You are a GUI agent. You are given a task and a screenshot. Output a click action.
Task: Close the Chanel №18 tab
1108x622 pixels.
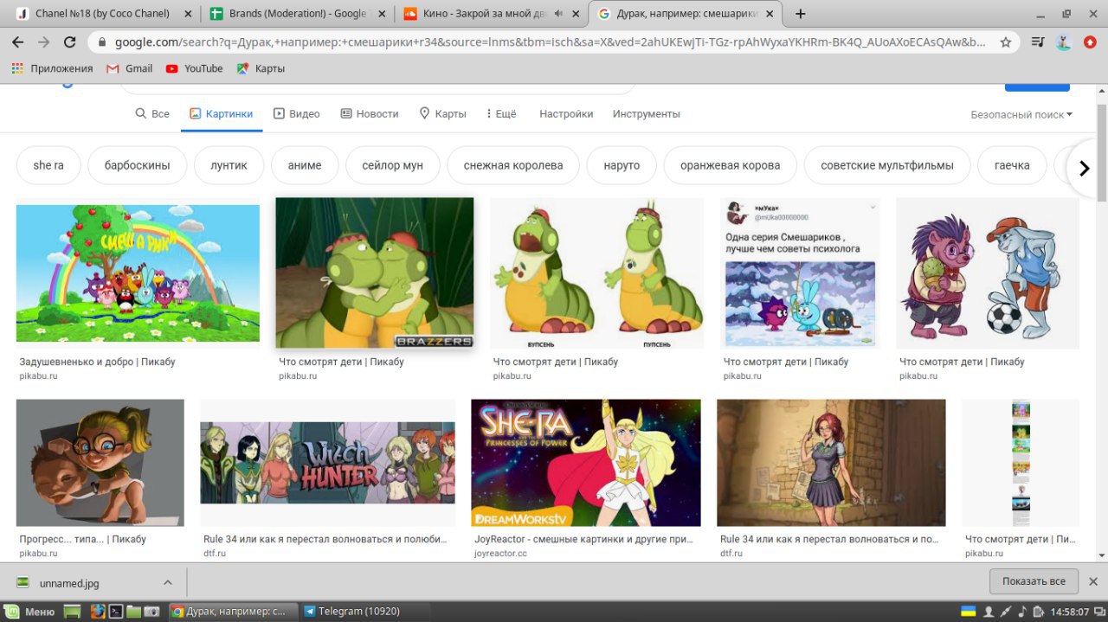point(188,14)
